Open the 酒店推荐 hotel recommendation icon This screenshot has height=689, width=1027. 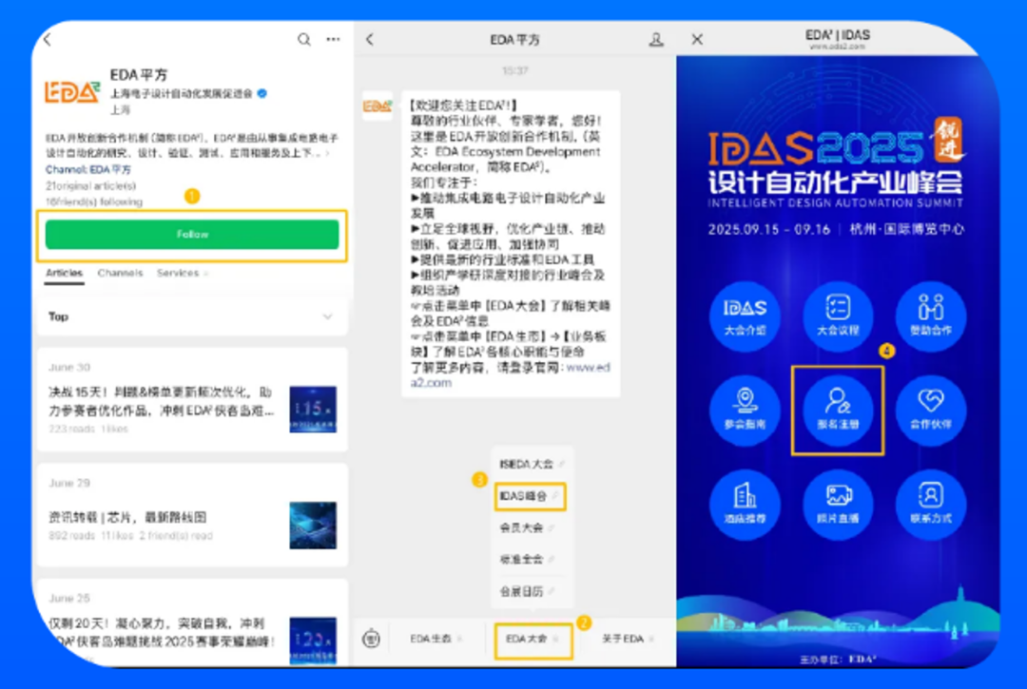tap(745, 504)
